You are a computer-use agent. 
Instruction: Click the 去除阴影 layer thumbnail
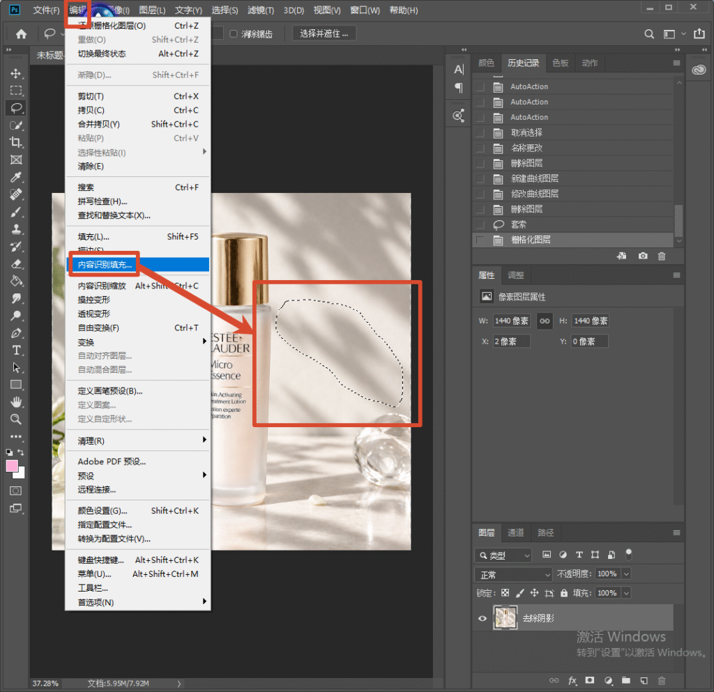505,617
